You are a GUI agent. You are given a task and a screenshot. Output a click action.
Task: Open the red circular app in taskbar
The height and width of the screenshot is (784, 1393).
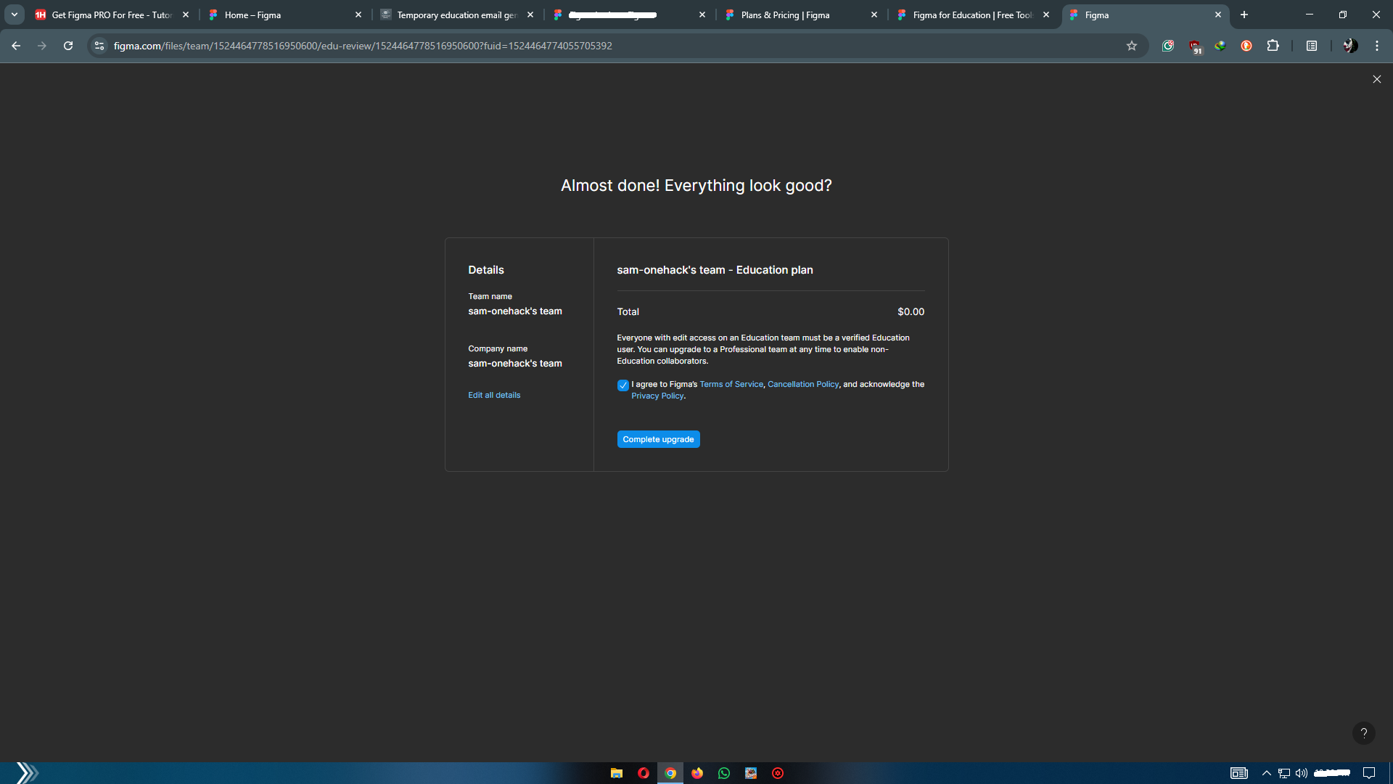pos(778,773)
